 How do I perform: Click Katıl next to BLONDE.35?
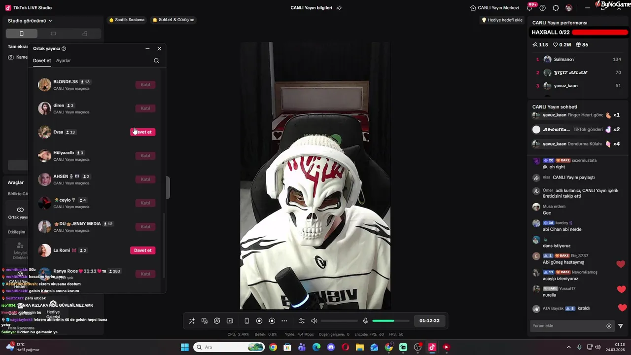[145, 85]
